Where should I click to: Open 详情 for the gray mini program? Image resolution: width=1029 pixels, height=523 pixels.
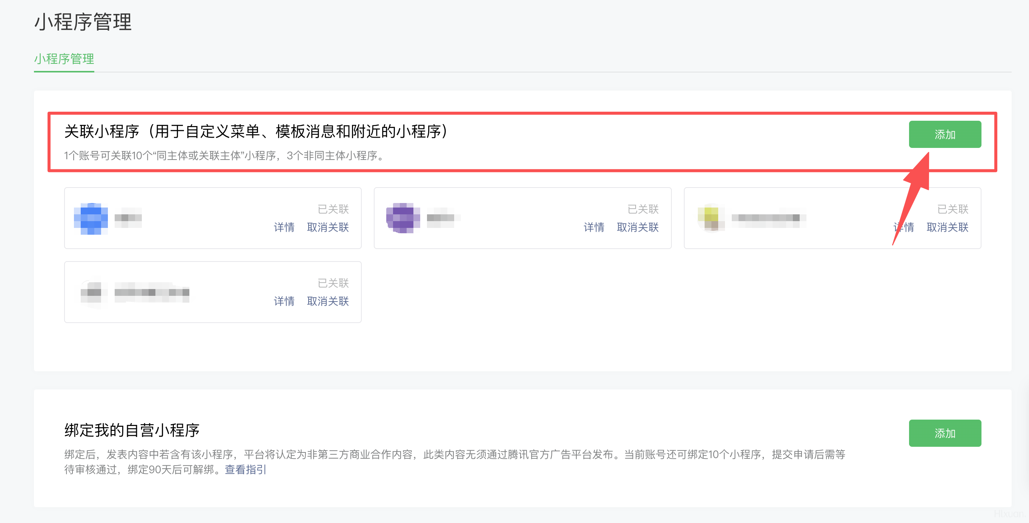click(x=284, y=301)
